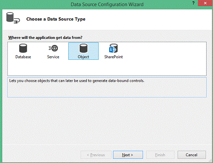The width and height of the screenshot is (213, 163).
Task: Choose the Service globe icon
Action: (53, 48)
